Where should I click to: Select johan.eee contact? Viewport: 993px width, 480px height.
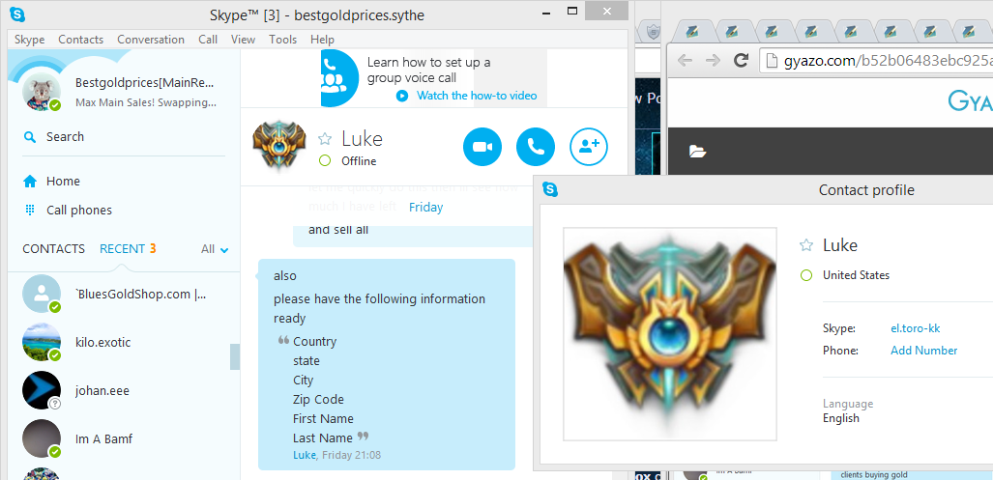tap(124, 390)
